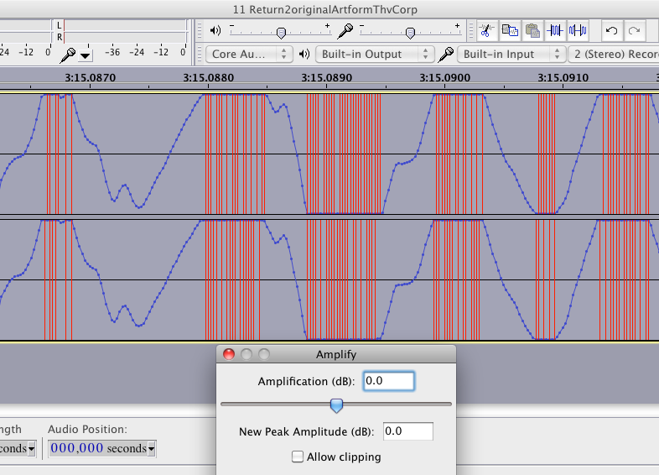Open the recording meter dropdown arrow
The height and width of the screenshot is (475, 659).
point(86,56)
